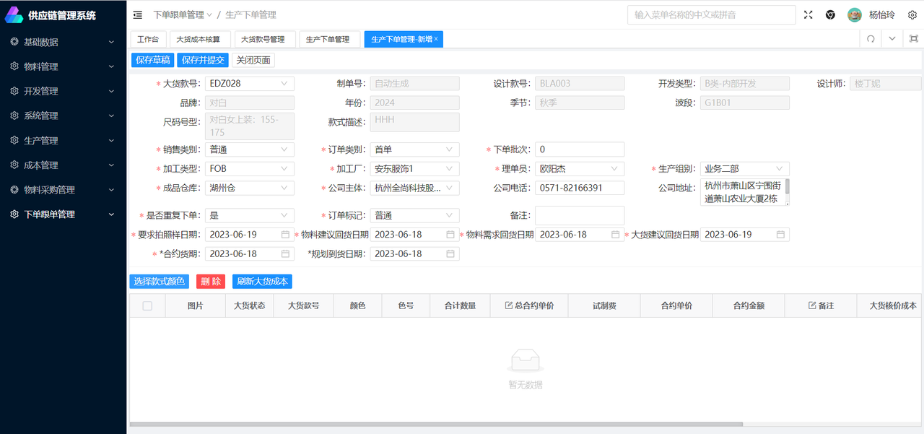Click the Chrome browser icon in header

831,14
